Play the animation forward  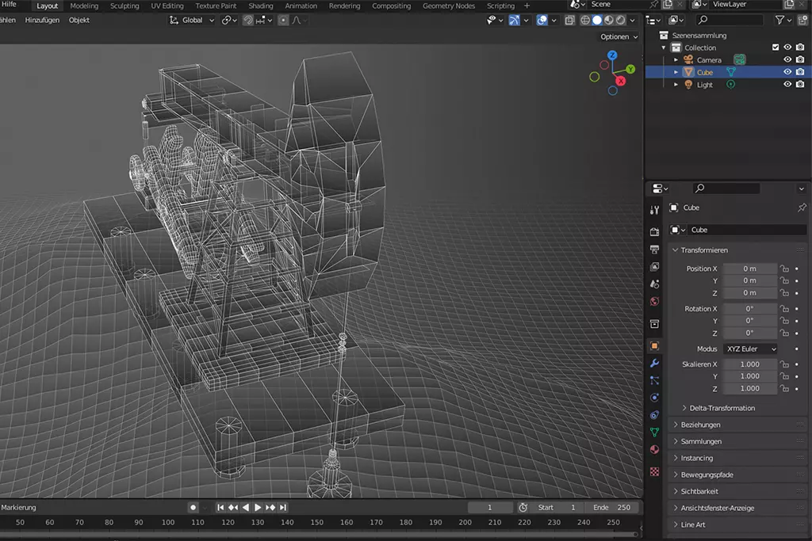pyautogui.click(x=258, y=508)
